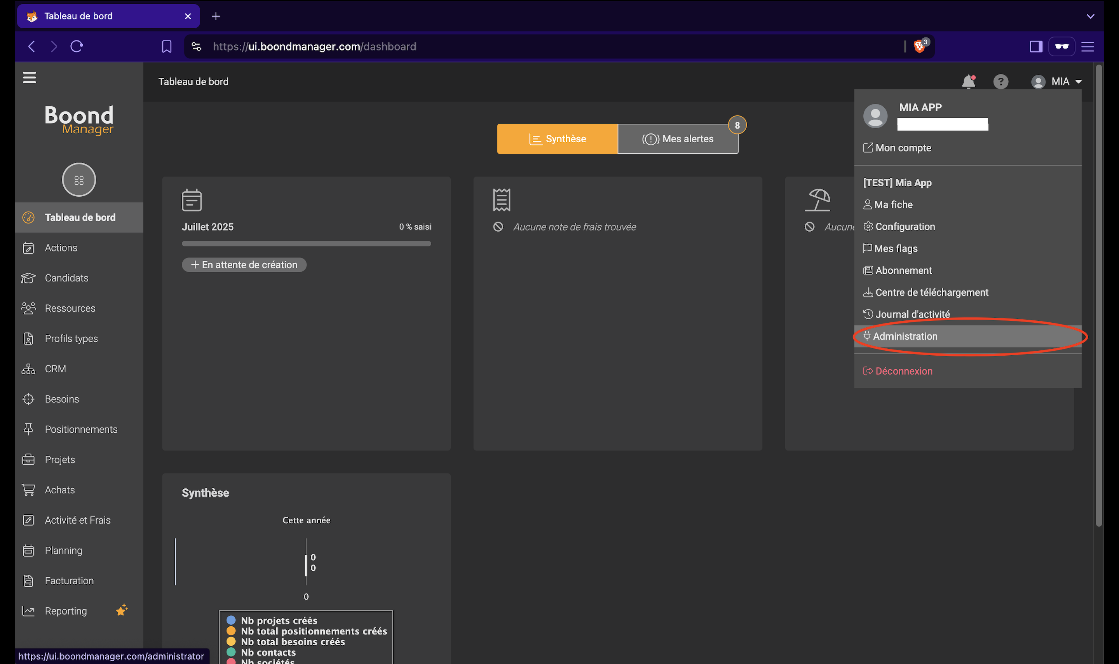
Task: Go back in browser history
Action: click(x=31, y=47)
